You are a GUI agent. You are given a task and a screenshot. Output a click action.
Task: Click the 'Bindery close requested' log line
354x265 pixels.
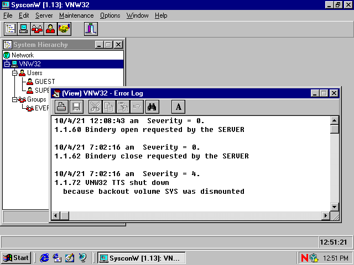coord(152,156)
